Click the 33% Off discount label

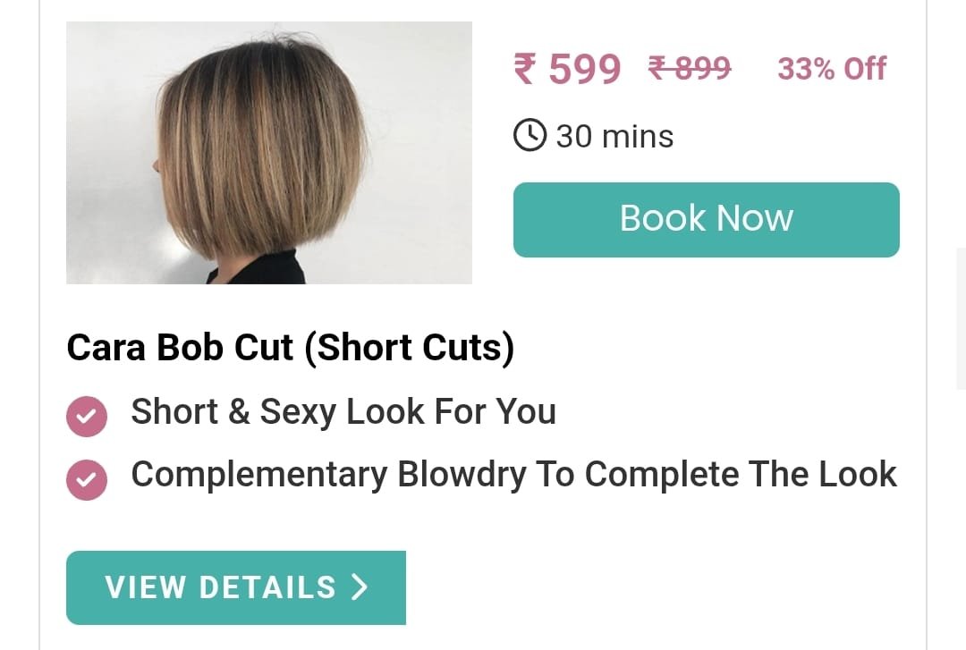tap(832, 68)
